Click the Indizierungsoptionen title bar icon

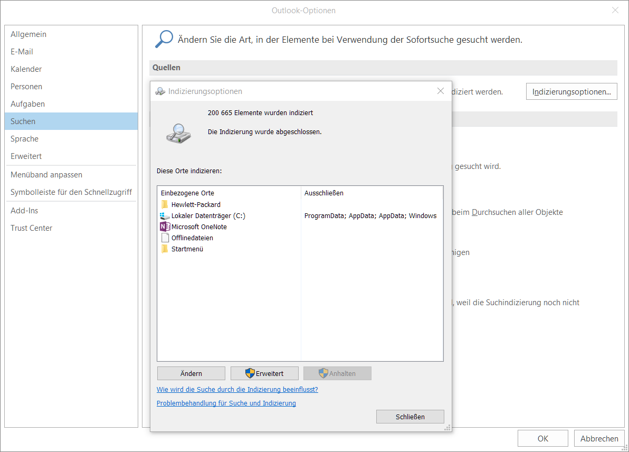point(160,91)
